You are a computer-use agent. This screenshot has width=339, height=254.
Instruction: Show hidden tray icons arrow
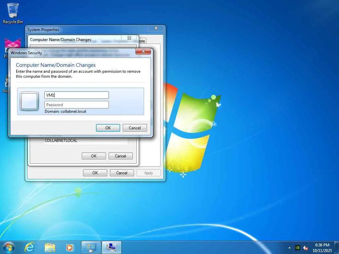pos(289,248)
